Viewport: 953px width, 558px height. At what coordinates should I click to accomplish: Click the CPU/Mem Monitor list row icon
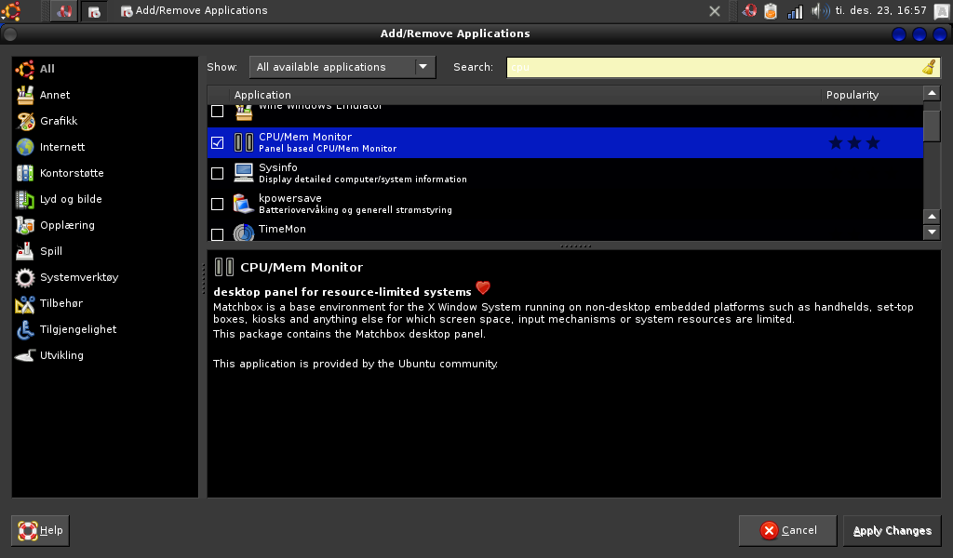click(x=244, y=142)
